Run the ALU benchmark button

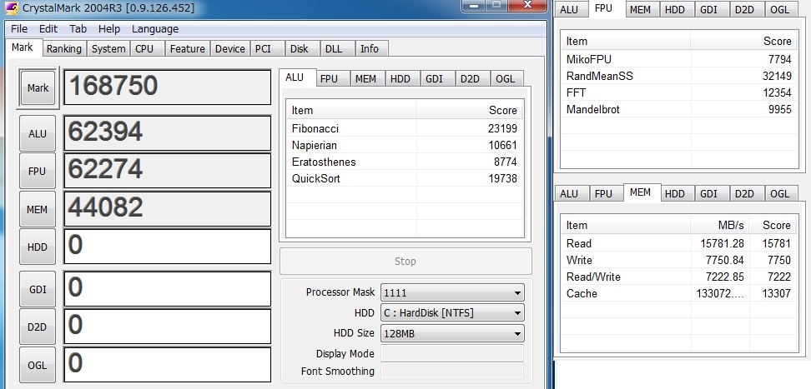click(x=38, y=132)
